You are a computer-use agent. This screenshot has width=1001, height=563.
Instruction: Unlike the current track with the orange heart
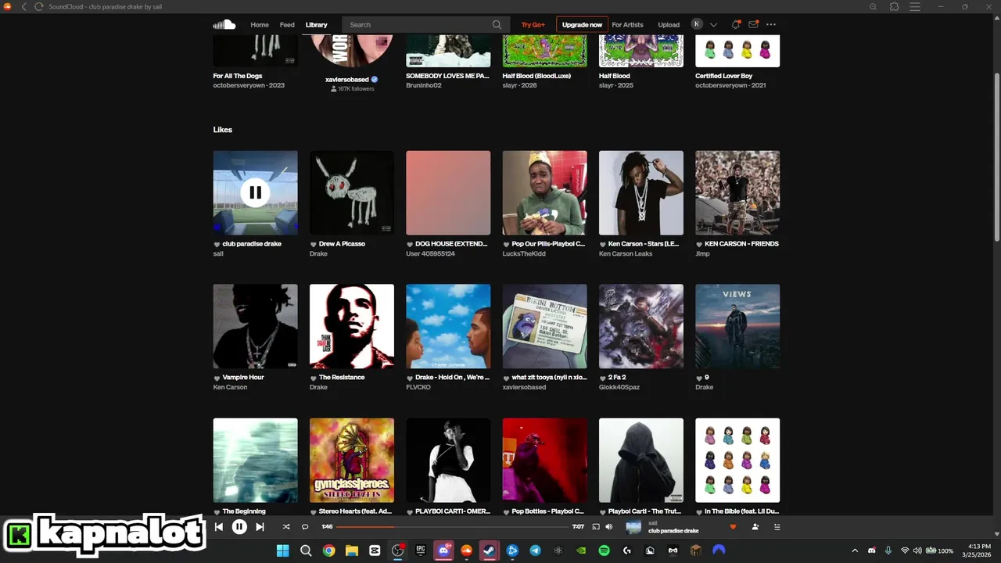click(x=733, y=527)
